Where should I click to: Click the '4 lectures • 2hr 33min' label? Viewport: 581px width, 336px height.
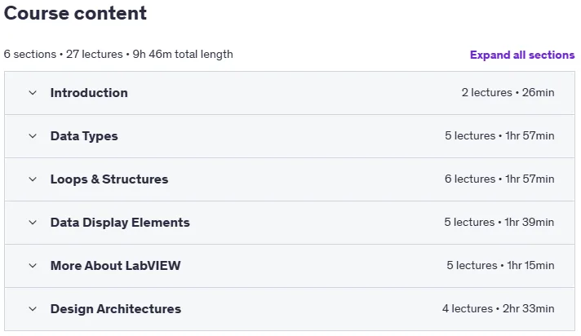point(499,308)
